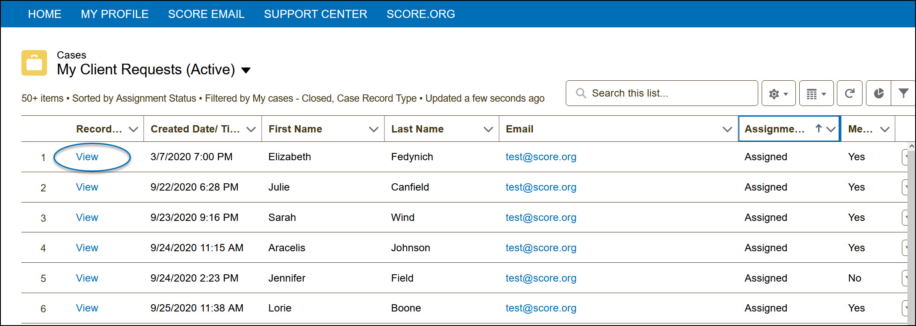Open the list view controls gear menu
This screenshot has height=326, width=916.
click(x=778, y=94)
